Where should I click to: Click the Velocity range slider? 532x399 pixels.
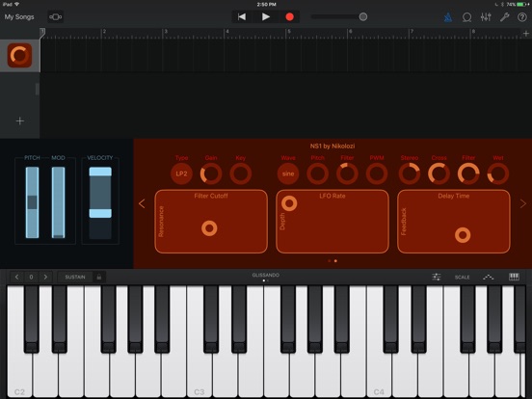[100, 203]
